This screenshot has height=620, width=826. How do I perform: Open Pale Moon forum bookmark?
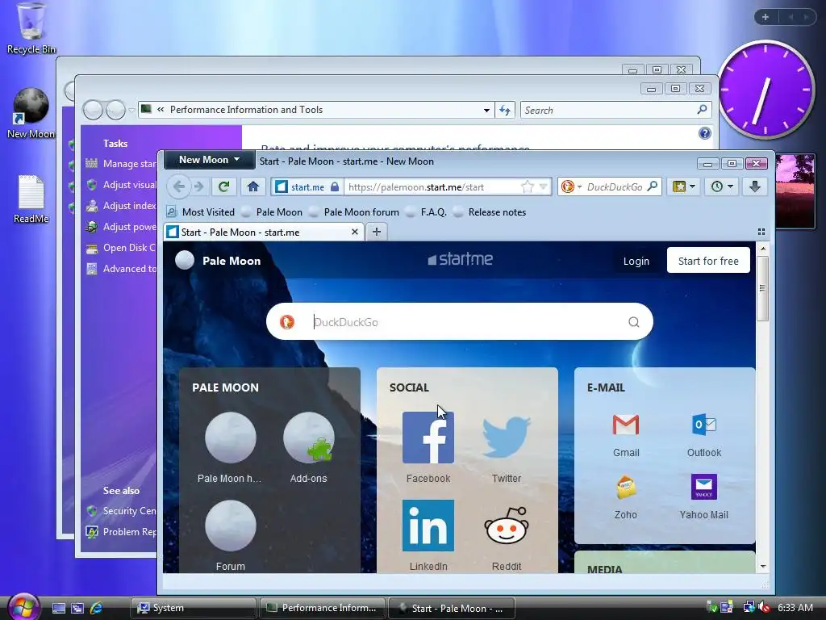pyautogui.click(x=355, y=212)
